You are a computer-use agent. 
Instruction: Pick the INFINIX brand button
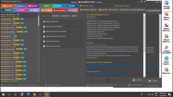tap(33, 10)
